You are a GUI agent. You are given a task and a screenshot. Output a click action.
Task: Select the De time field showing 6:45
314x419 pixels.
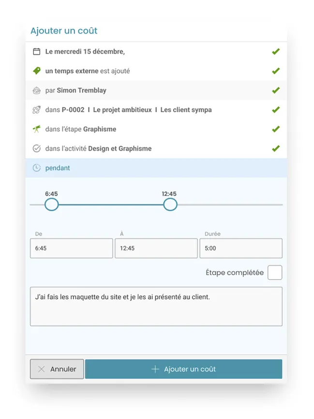pyautogui.click(x=71, y=248)
